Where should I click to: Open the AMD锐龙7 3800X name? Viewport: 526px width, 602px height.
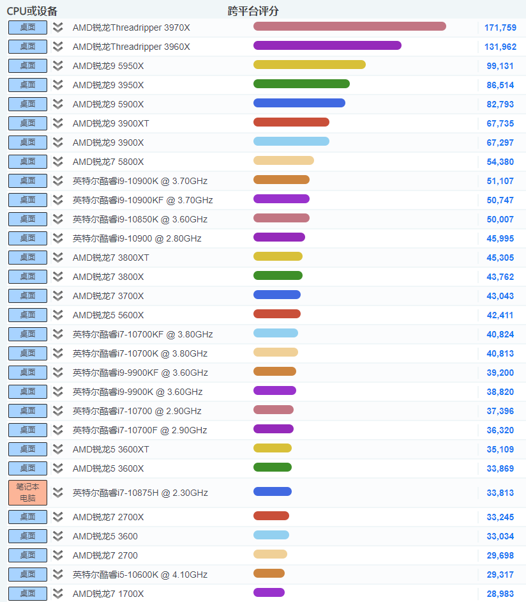click(x=108, y=277)
